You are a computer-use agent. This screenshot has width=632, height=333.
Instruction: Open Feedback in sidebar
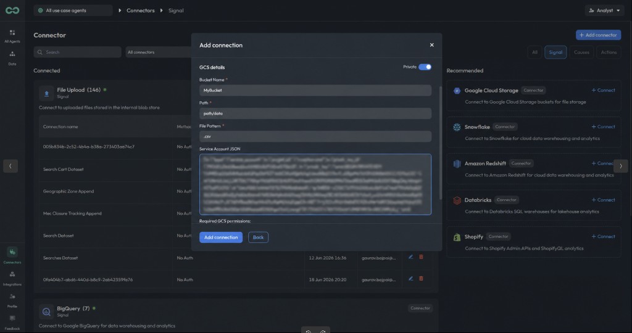pos(12,323)
